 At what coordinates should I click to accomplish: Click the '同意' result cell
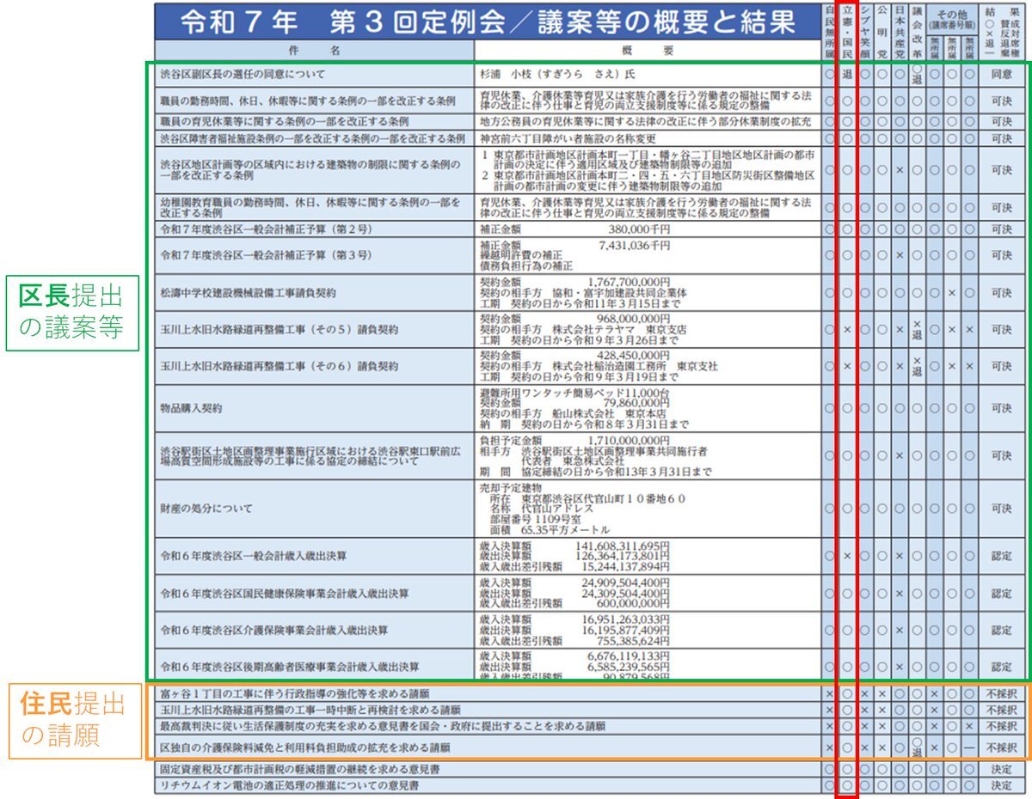tap(1002, 75)
